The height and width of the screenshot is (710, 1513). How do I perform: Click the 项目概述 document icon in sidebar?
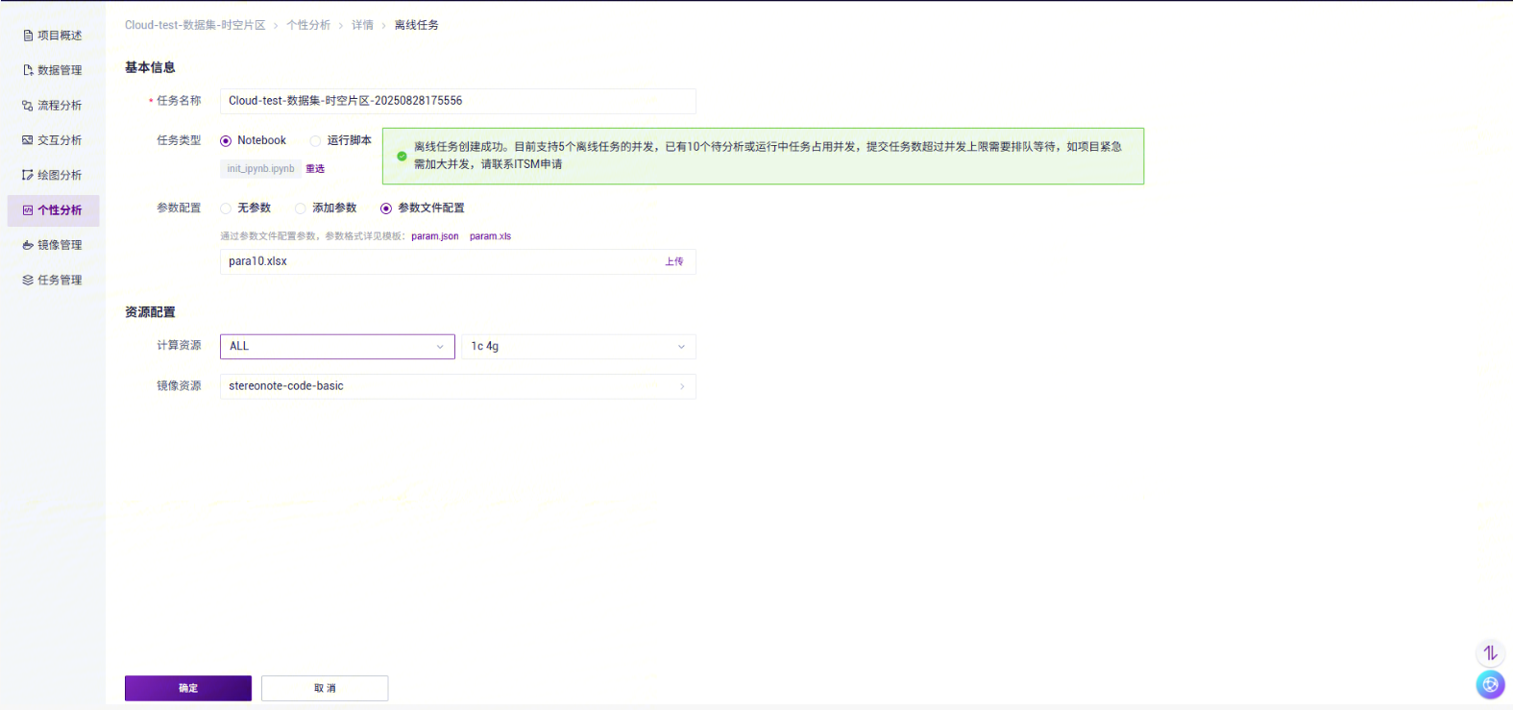(28, 36)
